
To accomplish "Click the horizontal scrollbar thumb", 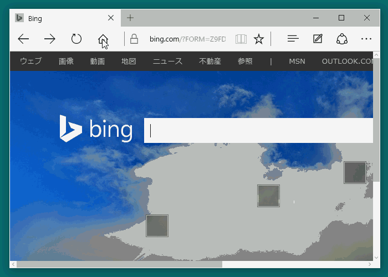I will point(119,264).
